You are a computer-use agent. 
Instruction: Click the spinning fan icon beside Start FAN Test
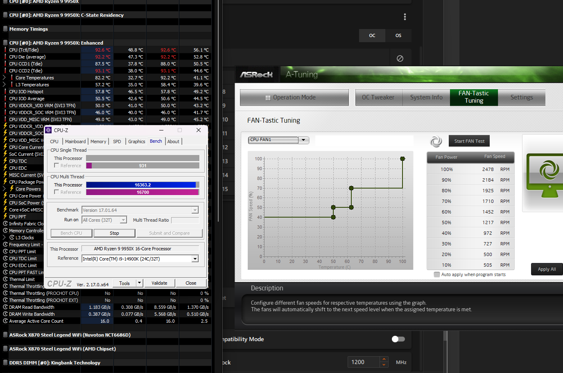(x=436, y=142)
